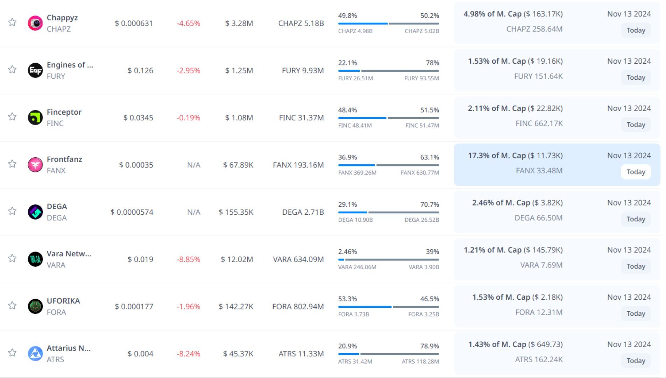Click the Chappyz token logo
This screenshot has width=666, height=378.
(35, 23)
